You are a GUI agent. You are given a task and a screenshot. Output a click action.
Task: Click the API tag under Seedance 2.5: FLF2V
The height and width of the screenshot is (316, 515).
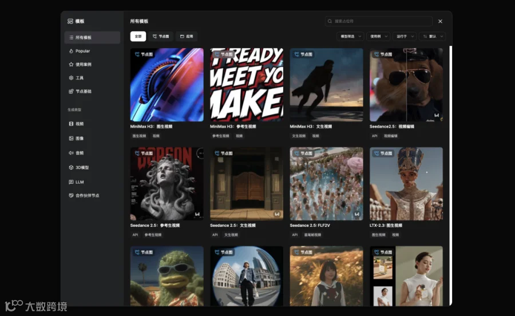tap(295, 235)
